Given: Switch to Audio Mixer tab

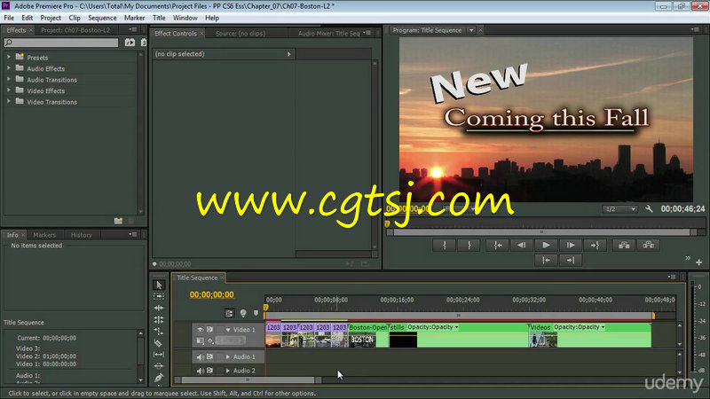Looking at the screenshot, I should (328, 34).
